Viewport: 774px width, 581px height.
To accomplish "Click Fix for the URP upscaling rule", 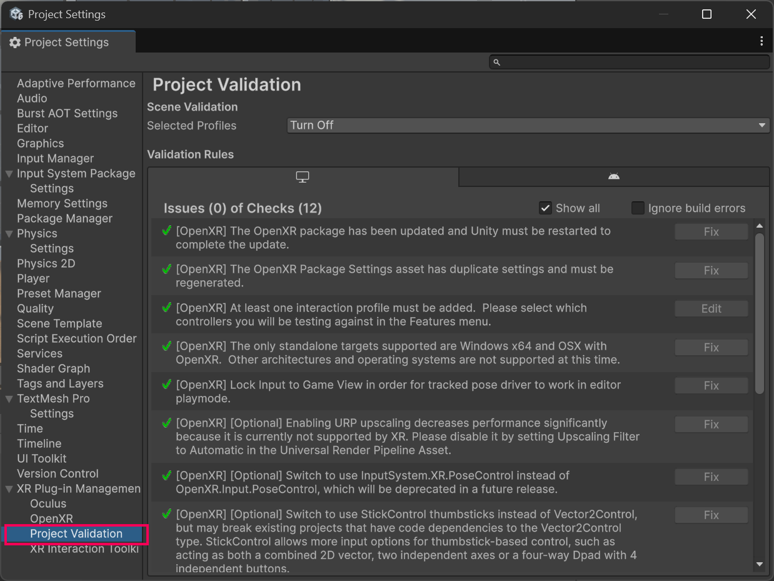I will 711,424.
